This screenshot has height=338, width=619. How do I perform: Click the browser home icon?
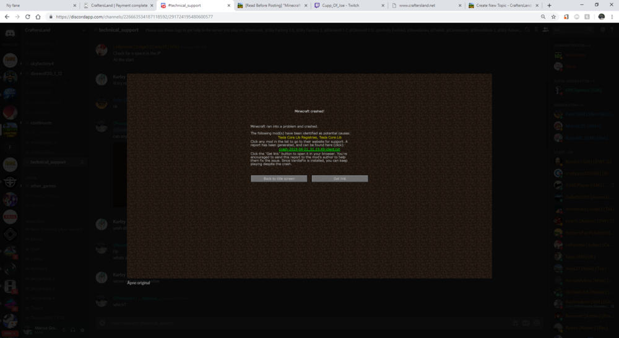click(39, 17)
